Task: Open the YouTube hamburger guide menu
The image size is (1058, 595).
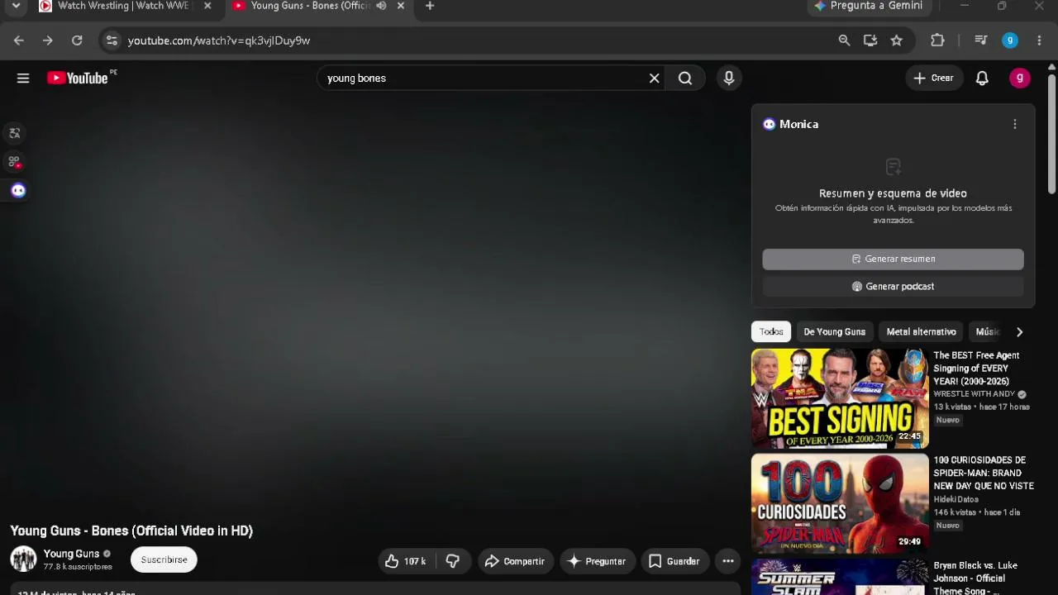Action: point(23,78)
